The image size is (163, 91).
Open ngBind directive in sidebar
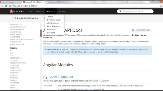point(12,88)
